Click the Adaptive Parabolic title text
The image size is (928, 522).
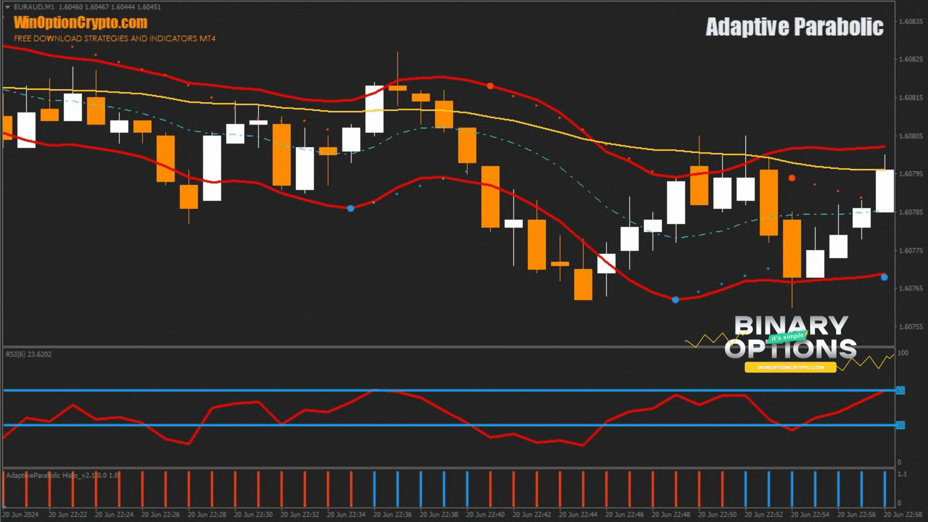point(794,27)
